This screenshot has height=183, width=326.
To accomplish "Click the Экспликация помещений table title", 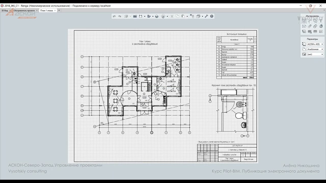I will 236,34.
